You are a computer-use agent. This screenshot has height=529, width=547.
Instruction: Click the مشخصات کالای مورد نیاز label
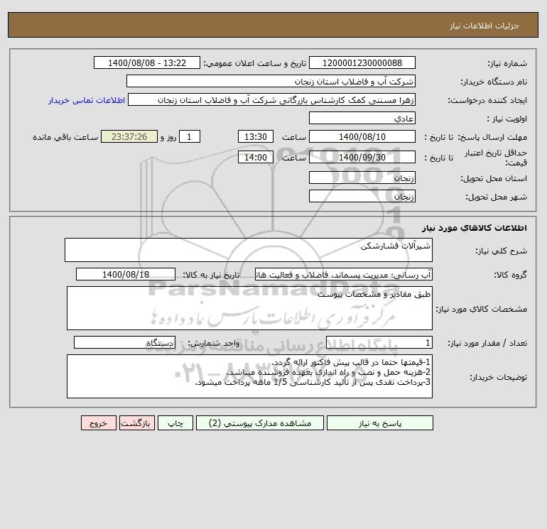tap(482, 309)
